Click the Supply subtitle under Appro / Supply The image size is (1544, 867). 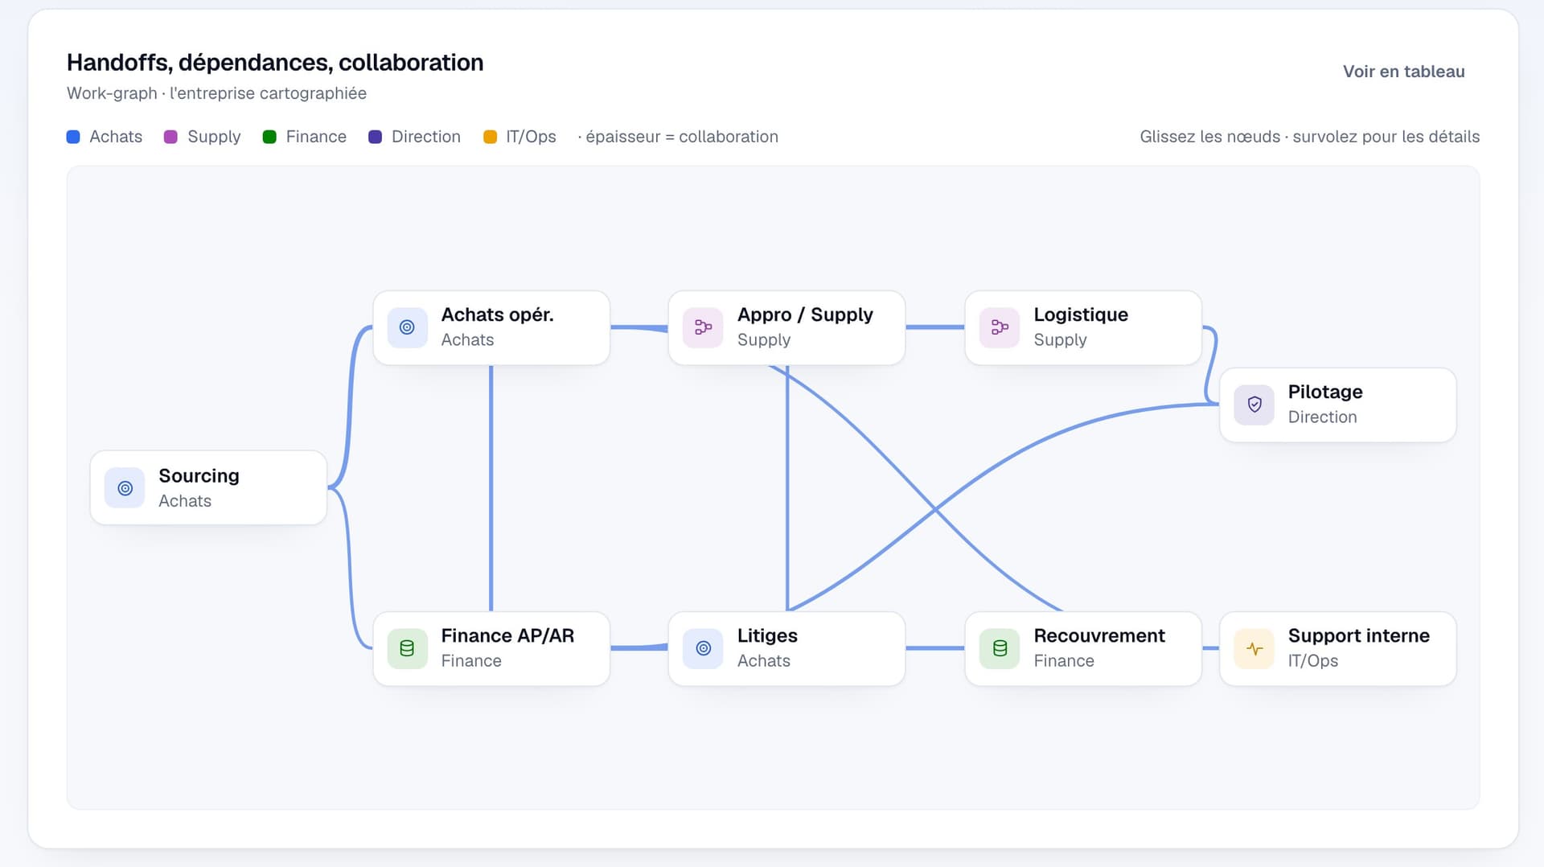(x=764, y=339)
